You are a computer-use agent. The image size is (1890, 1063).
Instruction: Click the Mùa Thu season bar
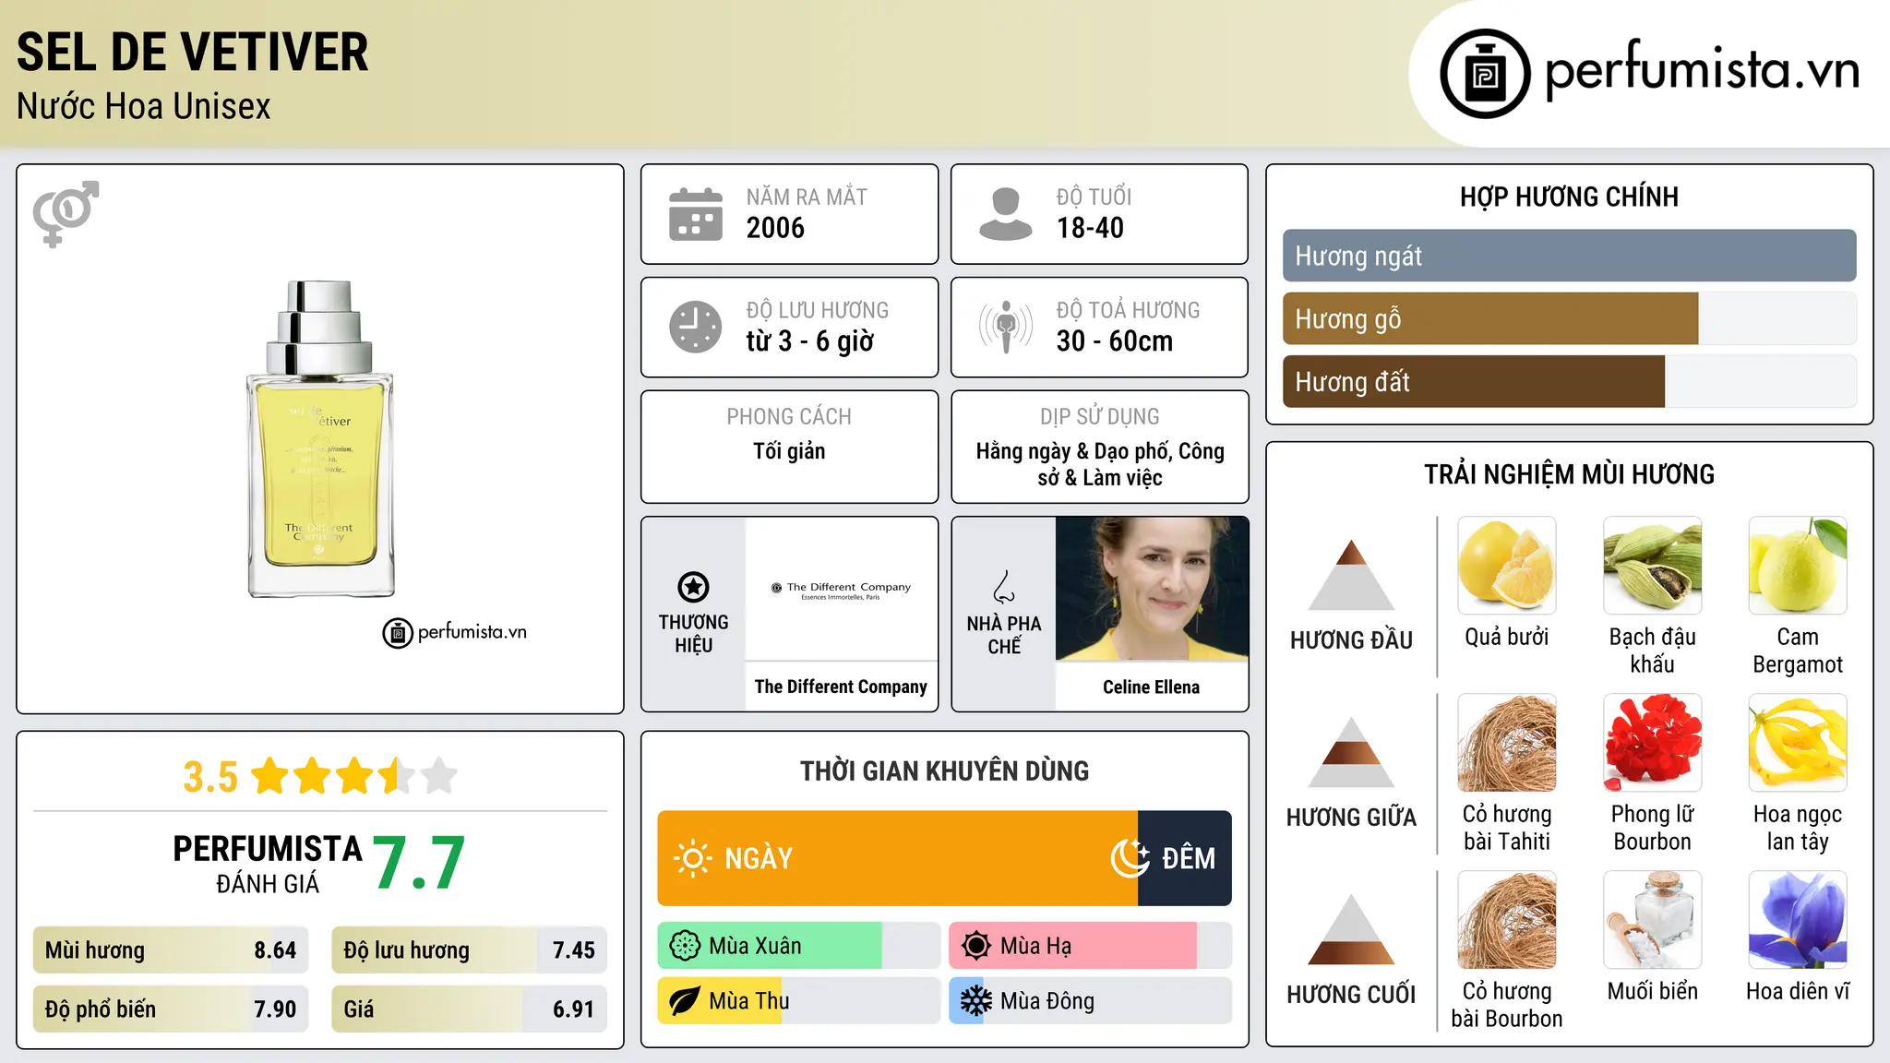[798, 1001]
